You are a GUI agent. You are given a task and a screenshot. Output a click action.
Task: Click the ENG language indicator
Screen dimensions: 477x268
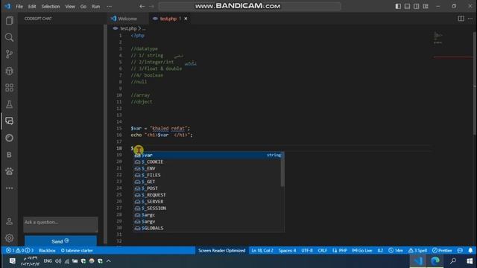pos(48,261)
